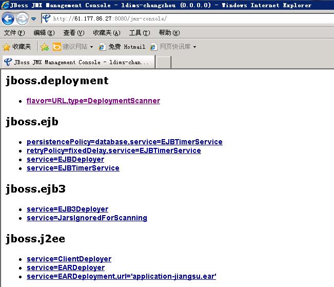Click the browser Back arrow button
This screenshot has height=287, width=334.
tap(8, 19)
